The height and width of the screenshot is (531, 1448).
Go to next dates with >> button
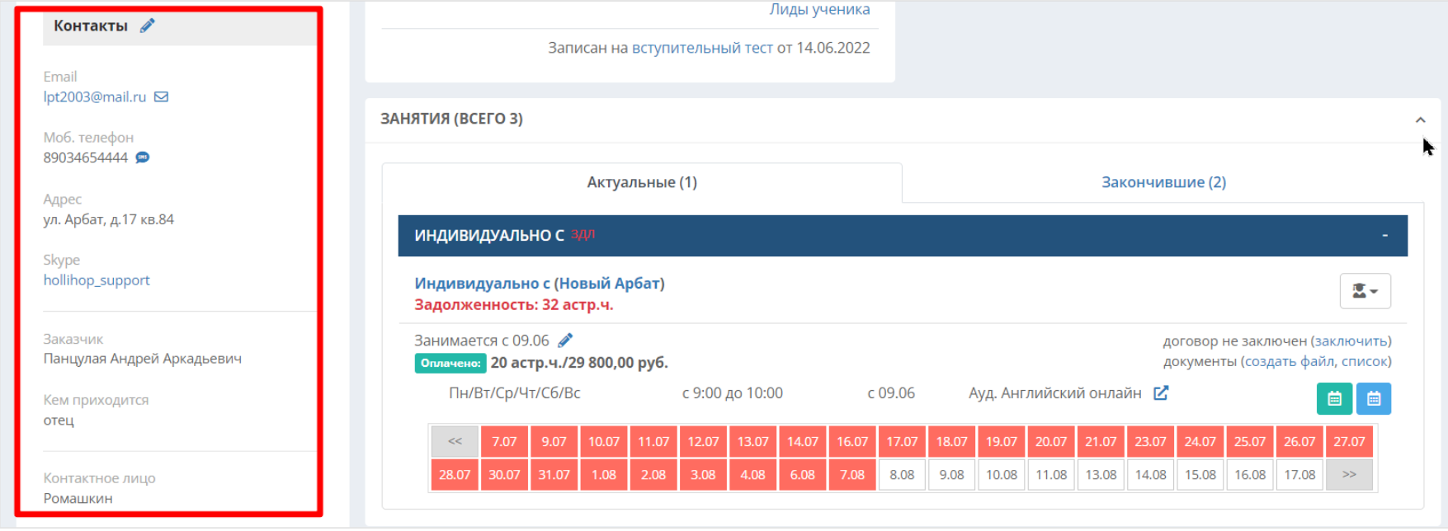tap(1349, 475)
